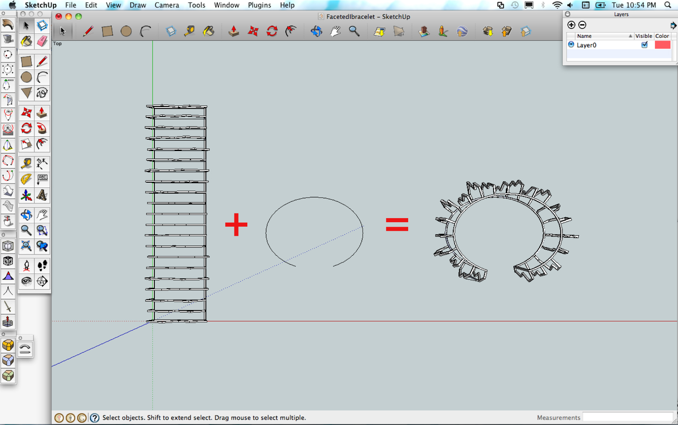Select the Polygon tool in the tool palette
Image resolution: width=678 pixels, height=425 pixels.
click(26, 93)
